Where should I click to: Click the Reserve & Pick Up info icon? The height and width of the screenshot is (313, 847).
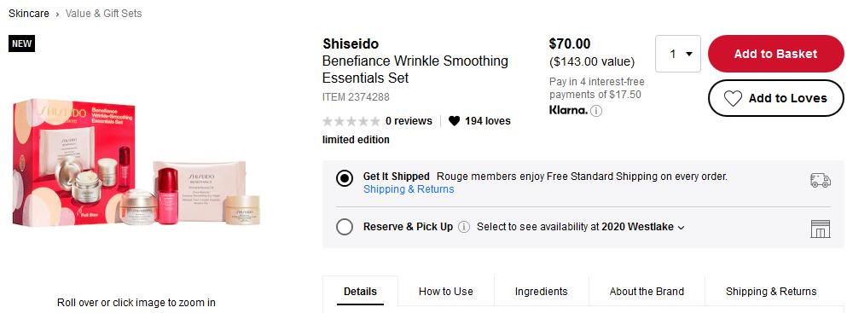[463, 227]
